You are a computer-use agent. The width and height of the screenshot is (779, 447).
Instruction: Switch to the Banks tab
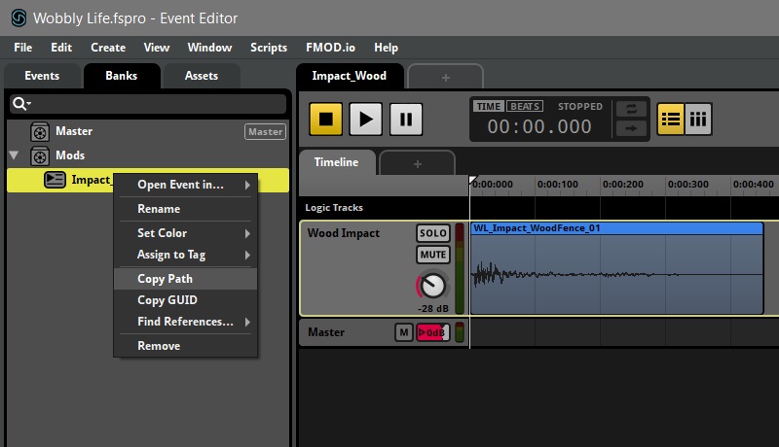(121, 76)
